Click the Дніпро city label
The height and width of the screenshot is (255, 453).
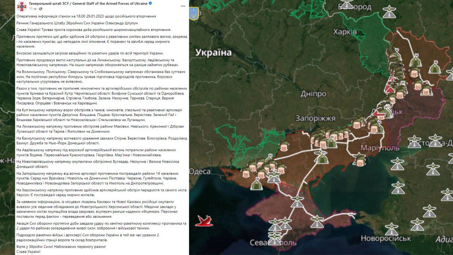313,94
